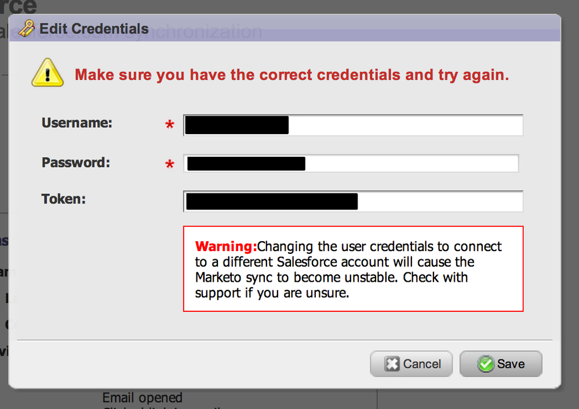The width and height of the screenshot is (579, 409).
Task: Click the empty right side of the dialog title bar
Action: [x=406, y=28]
